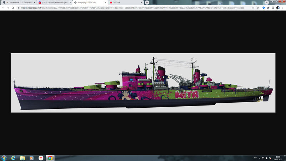Switch to the Обновление 25.7 tab

point(19,3)
